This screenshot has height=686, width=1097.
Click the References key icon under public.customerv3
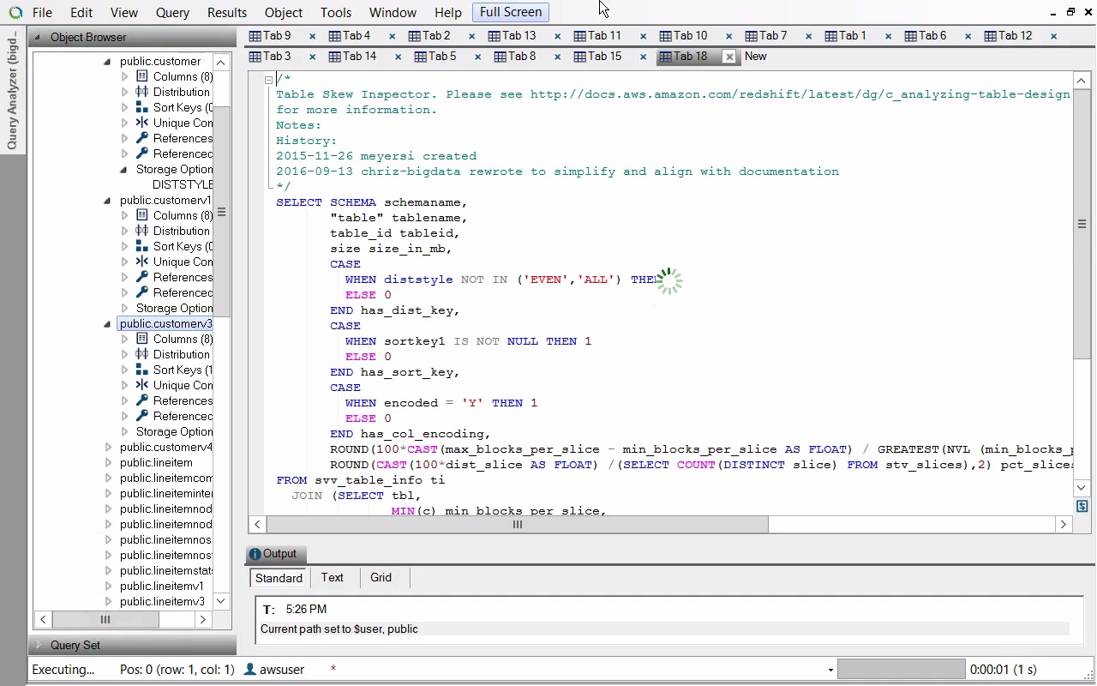(142, 400)
